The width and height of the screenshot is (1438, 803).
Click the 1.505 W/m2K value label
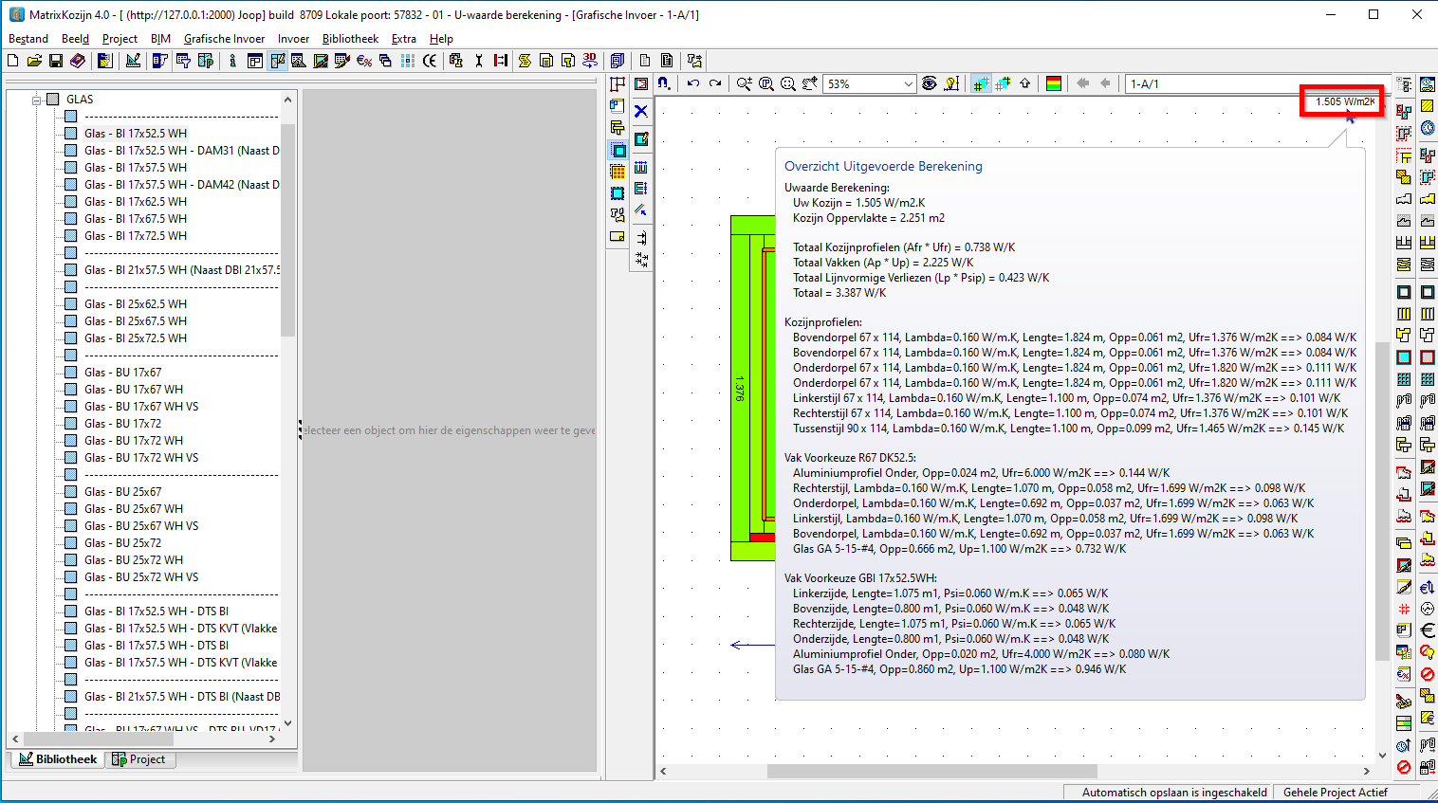pyautogui.click(x=1344, y=101)
